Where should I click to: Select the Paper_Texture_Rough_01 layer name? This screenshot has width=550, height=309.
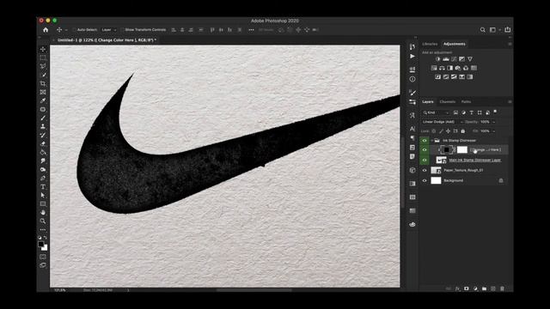tap(463, 170)
